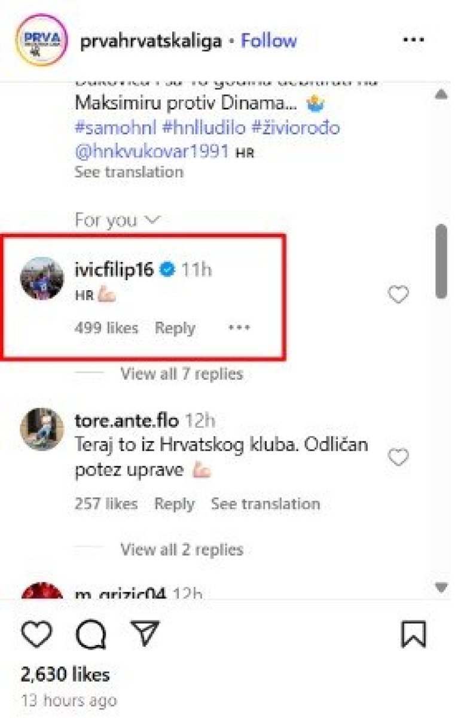Open ivicfilip16 comment options ellipsis
The width and height of the screenshot is (467, 718).
tap(239, 328)
